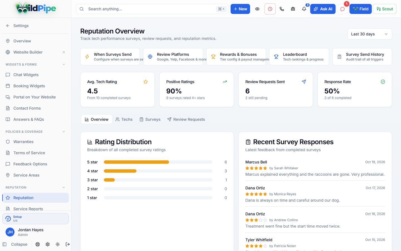Switch to the Surveys tab
This screenshot has width=401, height=251.
point(150,119)
